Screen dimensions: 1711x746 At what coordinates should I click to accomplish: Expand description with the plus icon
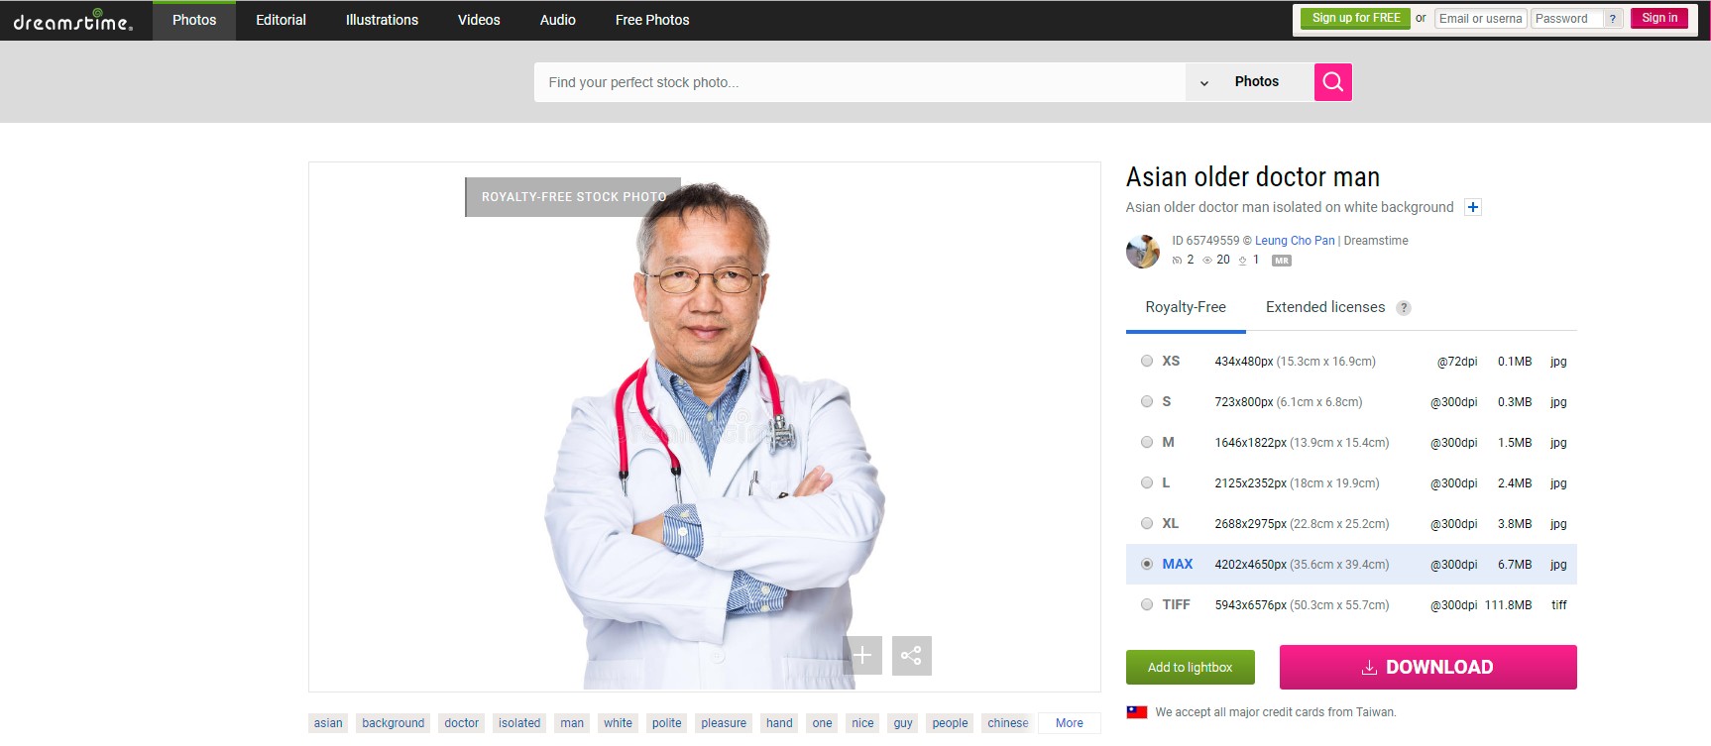pyautogui.click(x=1473, y=207)
